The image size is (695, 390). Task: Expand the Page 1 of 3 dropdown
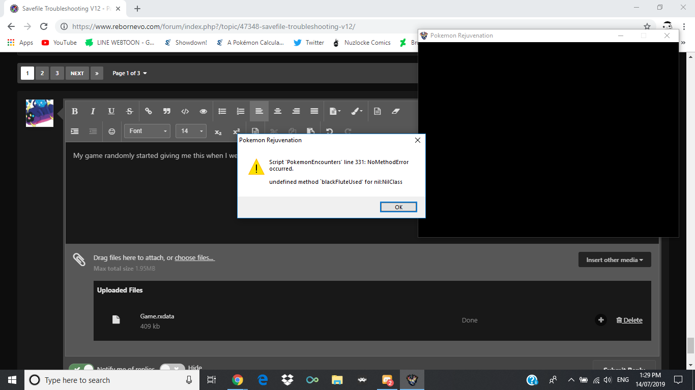pyautogui.click(x=130, y=73)
